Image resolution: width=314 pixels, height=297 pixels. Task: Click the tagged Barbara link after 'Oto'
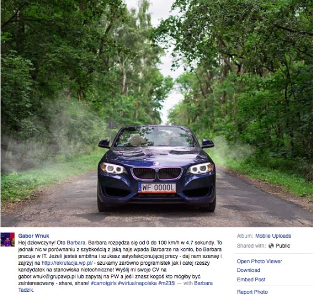click(x=76, y=243)
